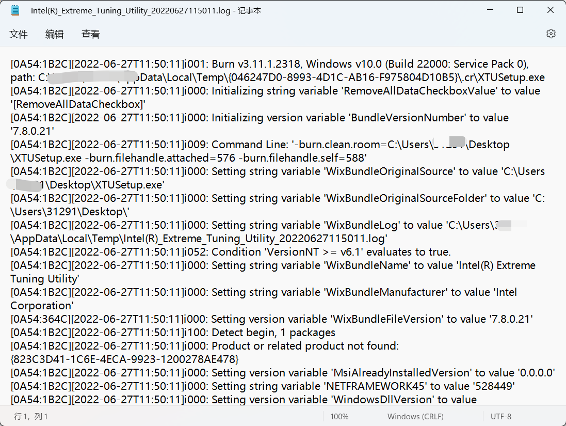
Task: Maximize the Notepad window
Action: coord(520,10)
